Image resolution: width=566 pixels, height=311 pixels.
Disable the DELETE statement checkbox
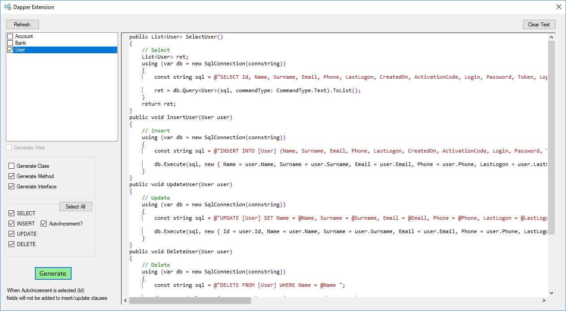point(12,244)
